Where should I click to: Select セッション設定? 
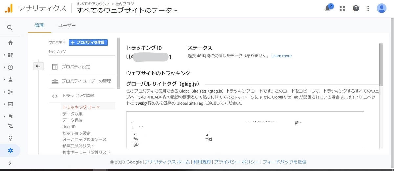[x=76, y=133]
